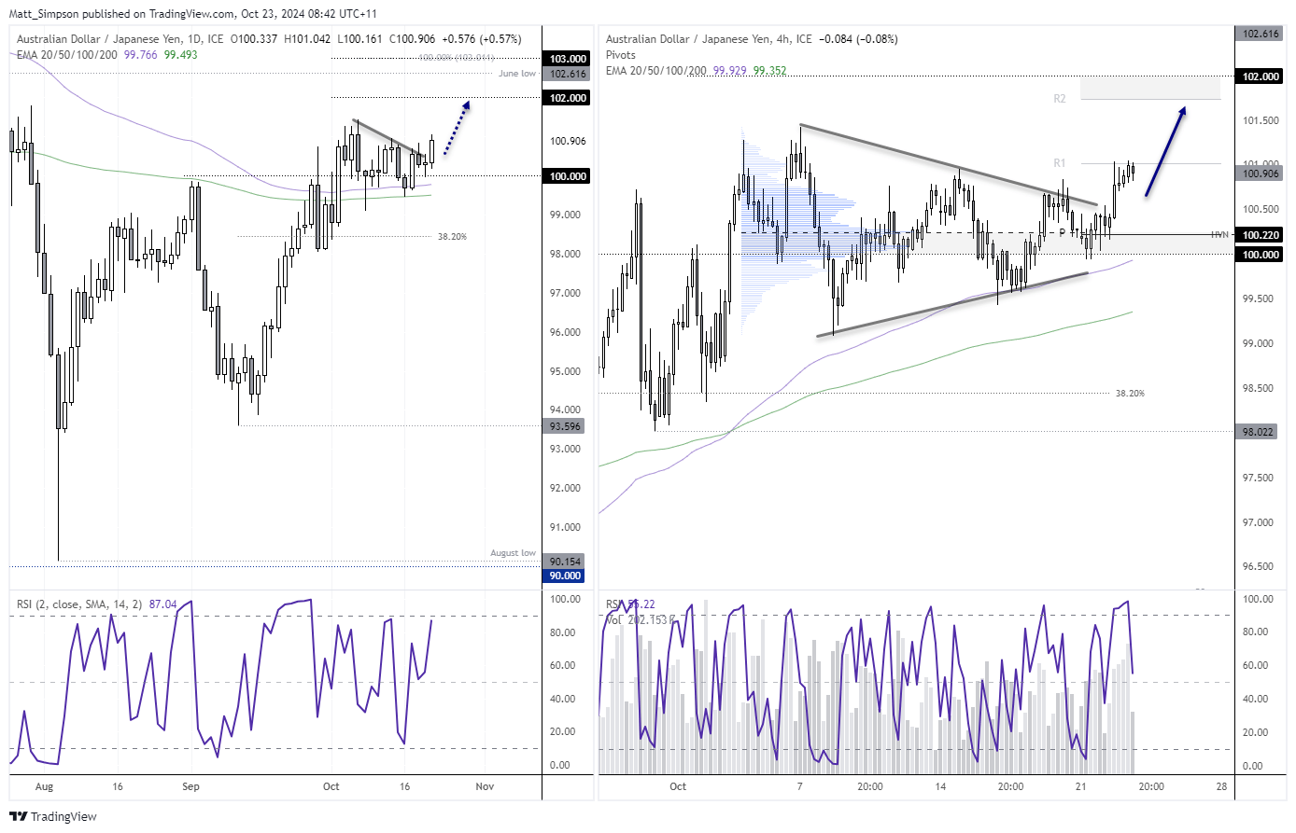Select the 'Pivots' indicator label on the 4h chart
This screenshot has width=1296, height=833.
pyautogui.click(x=621, y=55)
